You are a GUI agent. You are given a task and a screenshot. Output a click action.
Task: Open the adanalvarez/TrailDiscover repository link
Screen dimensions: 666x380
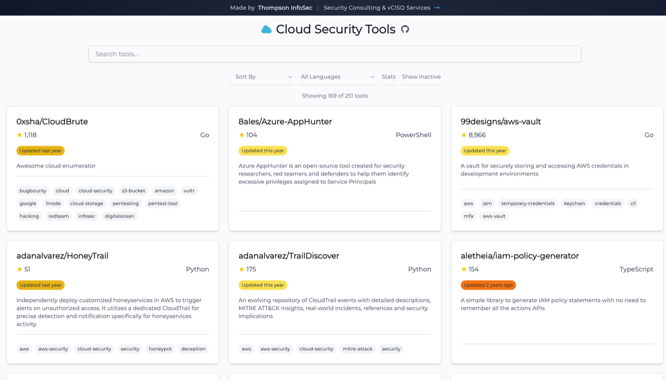point(289,256)
